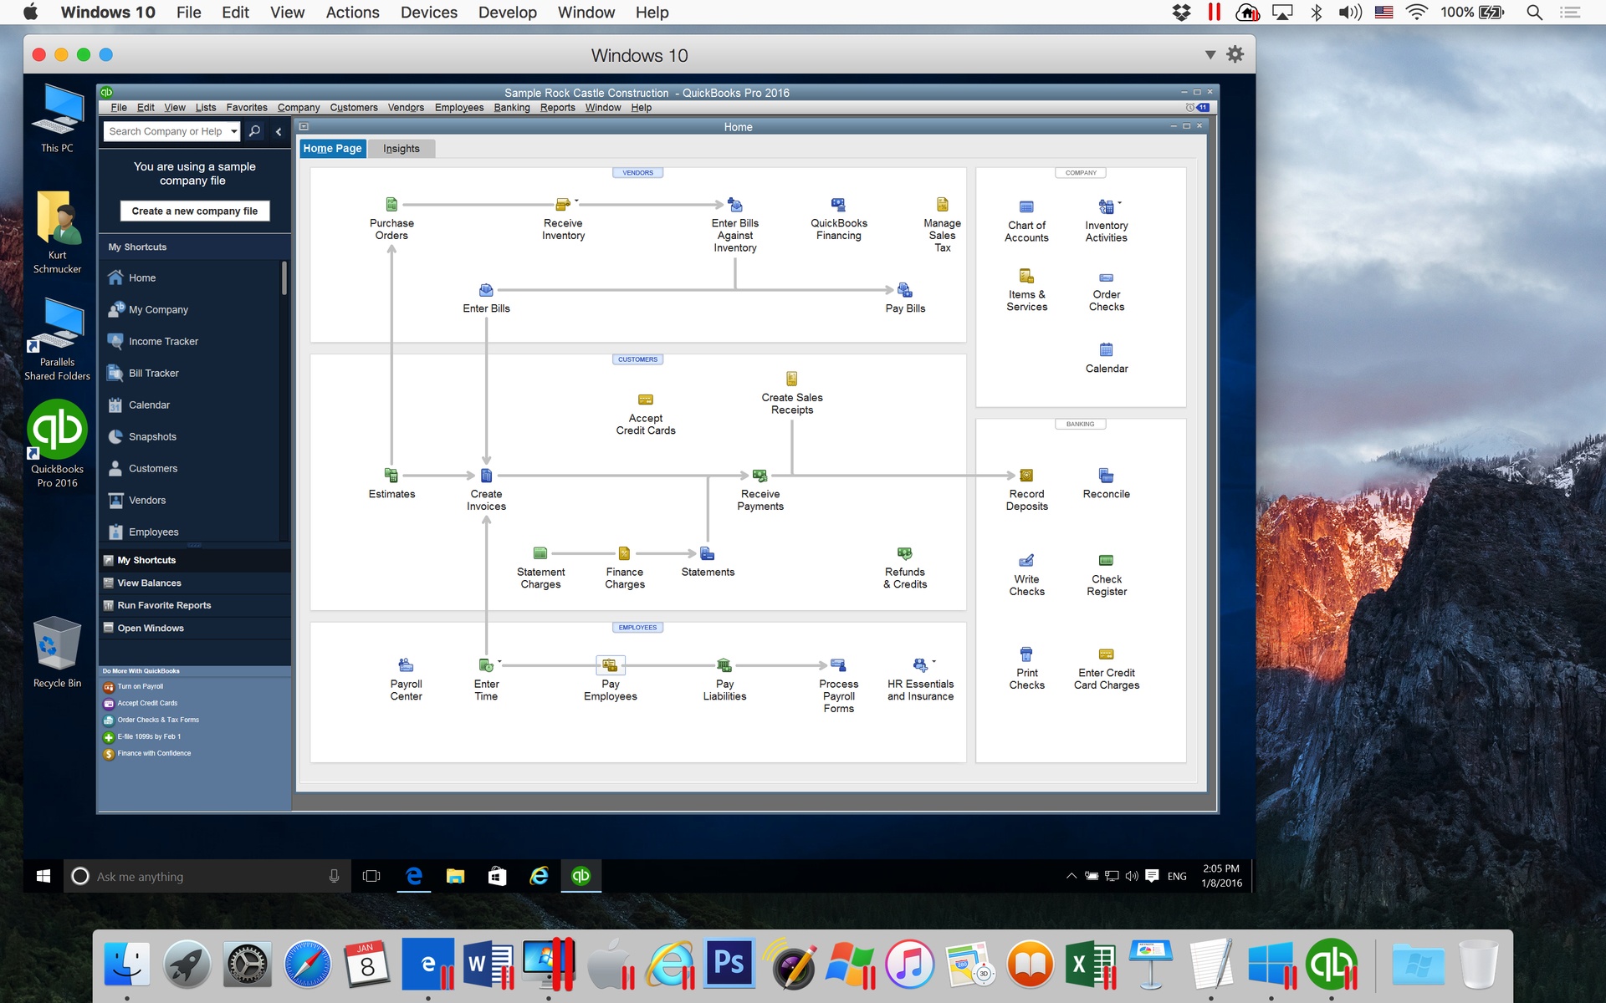1606x1003 pixels.
Task: Open the Payroll Center icon
Action: [406, 665]
